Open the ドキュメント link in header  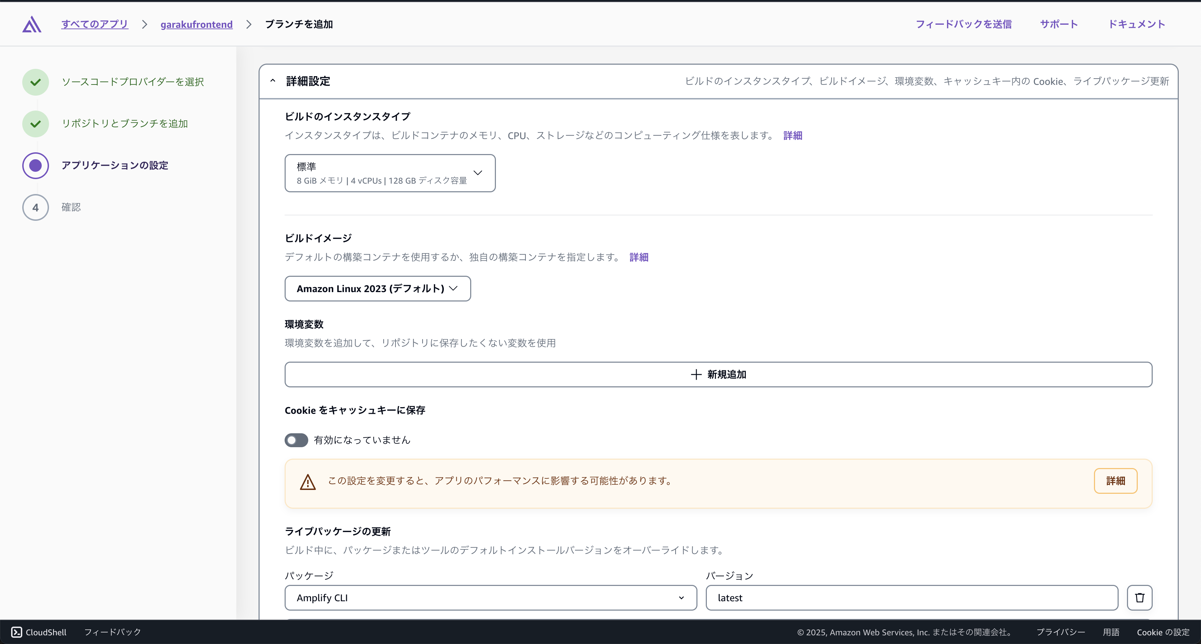click(1136, 24)
